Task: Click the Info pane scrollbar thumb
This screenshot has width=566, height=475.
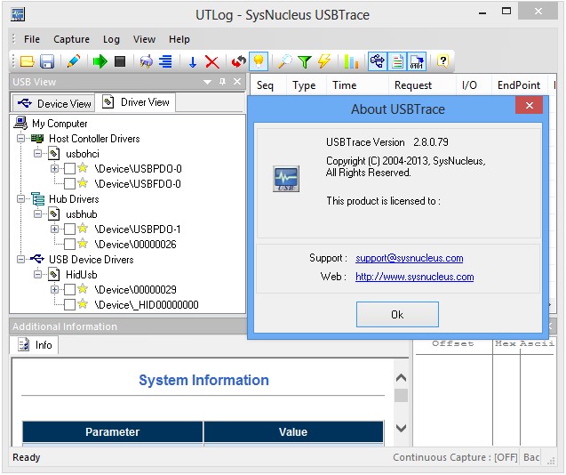Action: [401, 395]
